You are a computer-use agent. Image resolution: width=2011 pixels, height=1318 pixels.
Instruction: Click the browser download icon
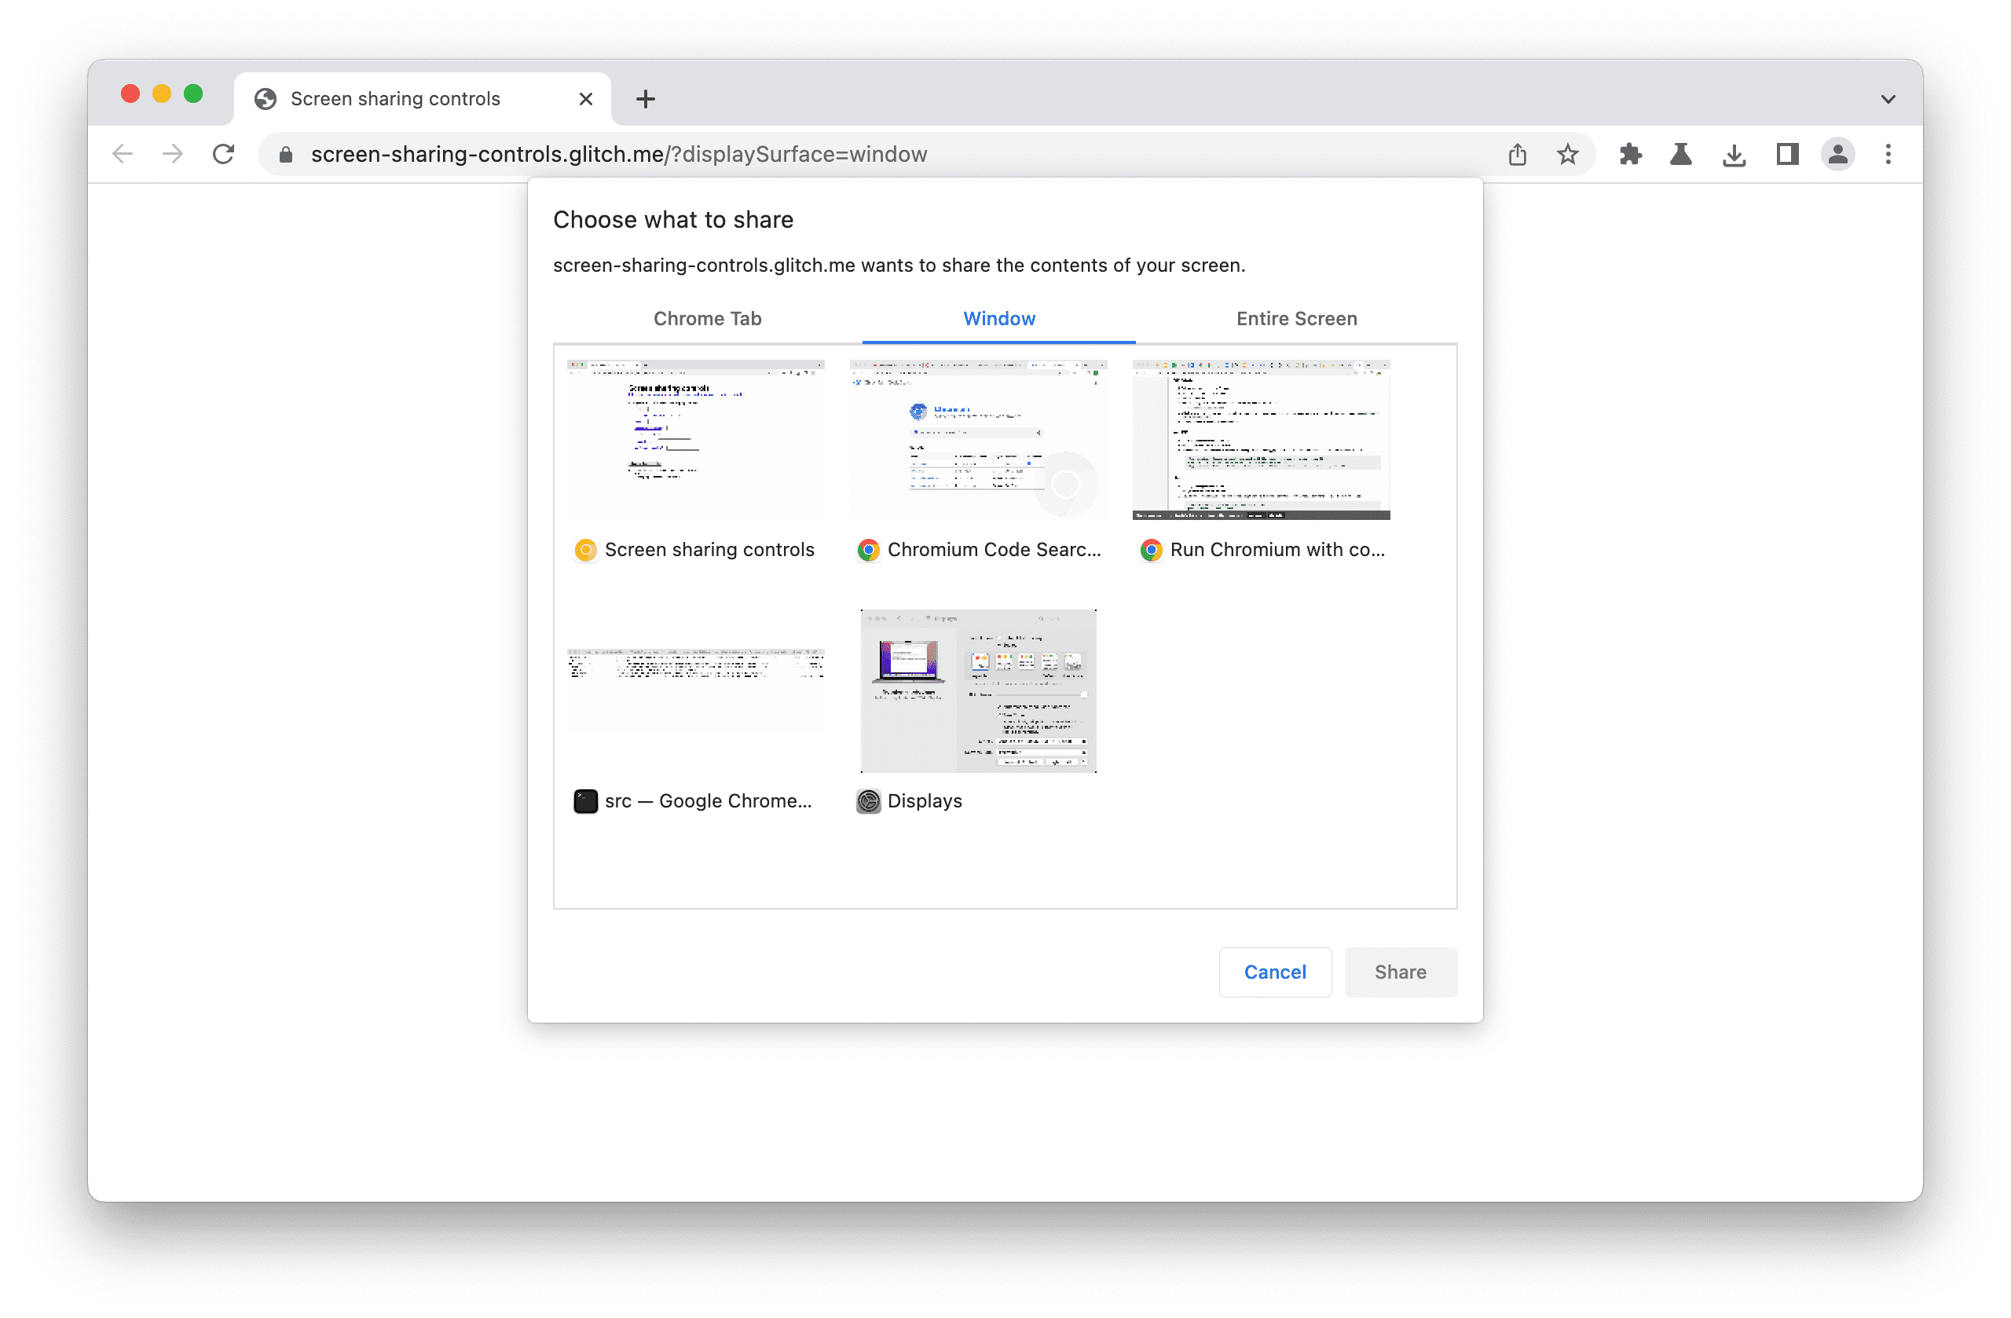1734,153
